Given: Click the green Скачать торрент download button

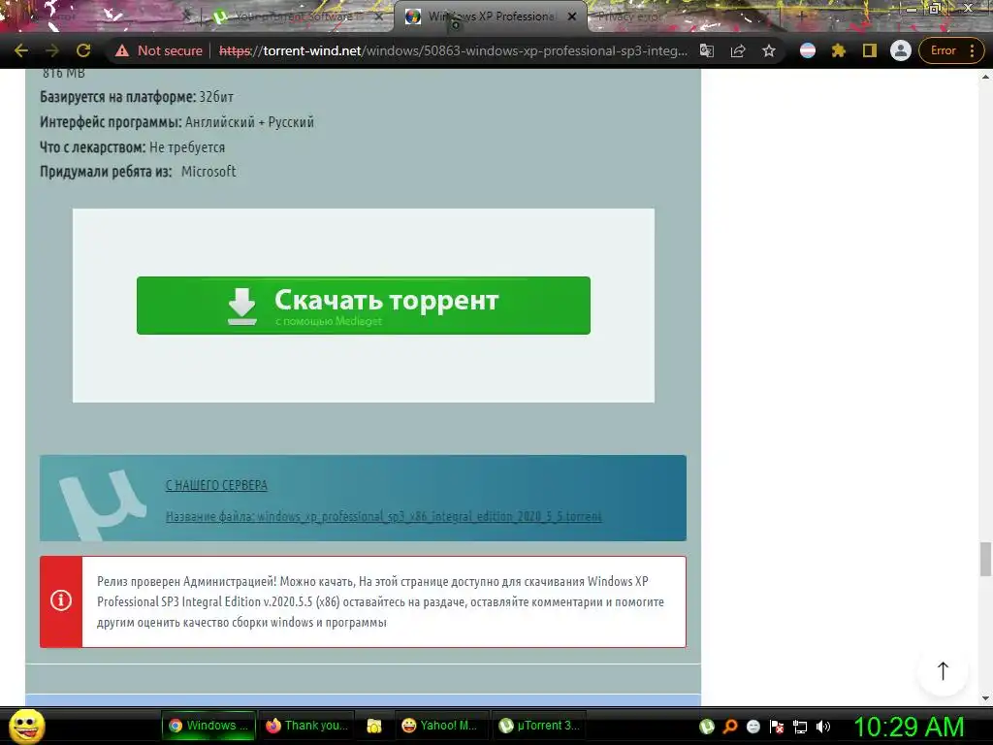Looking at the screenshot, I should coord(364,306).
